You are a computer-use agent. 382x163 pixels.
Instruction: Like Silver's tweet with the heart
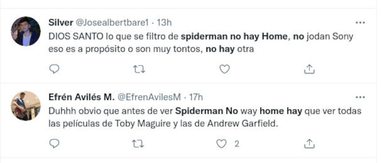[225, 69]
